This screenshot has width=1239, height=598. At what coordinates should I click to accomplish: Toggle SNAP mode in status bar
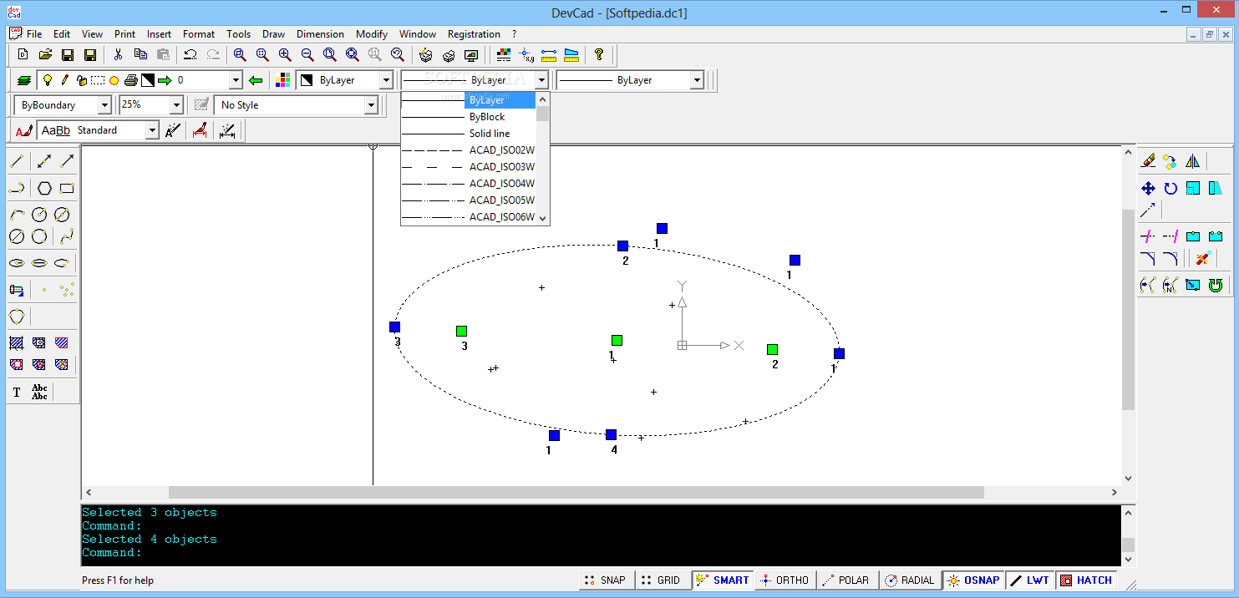pyautogui.click(x=607, y=580)
